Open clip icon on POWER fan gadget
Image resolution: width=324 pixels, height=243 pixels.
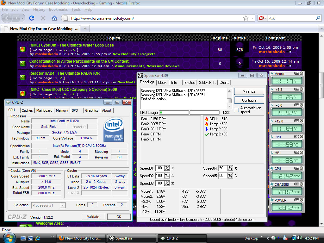296,200
